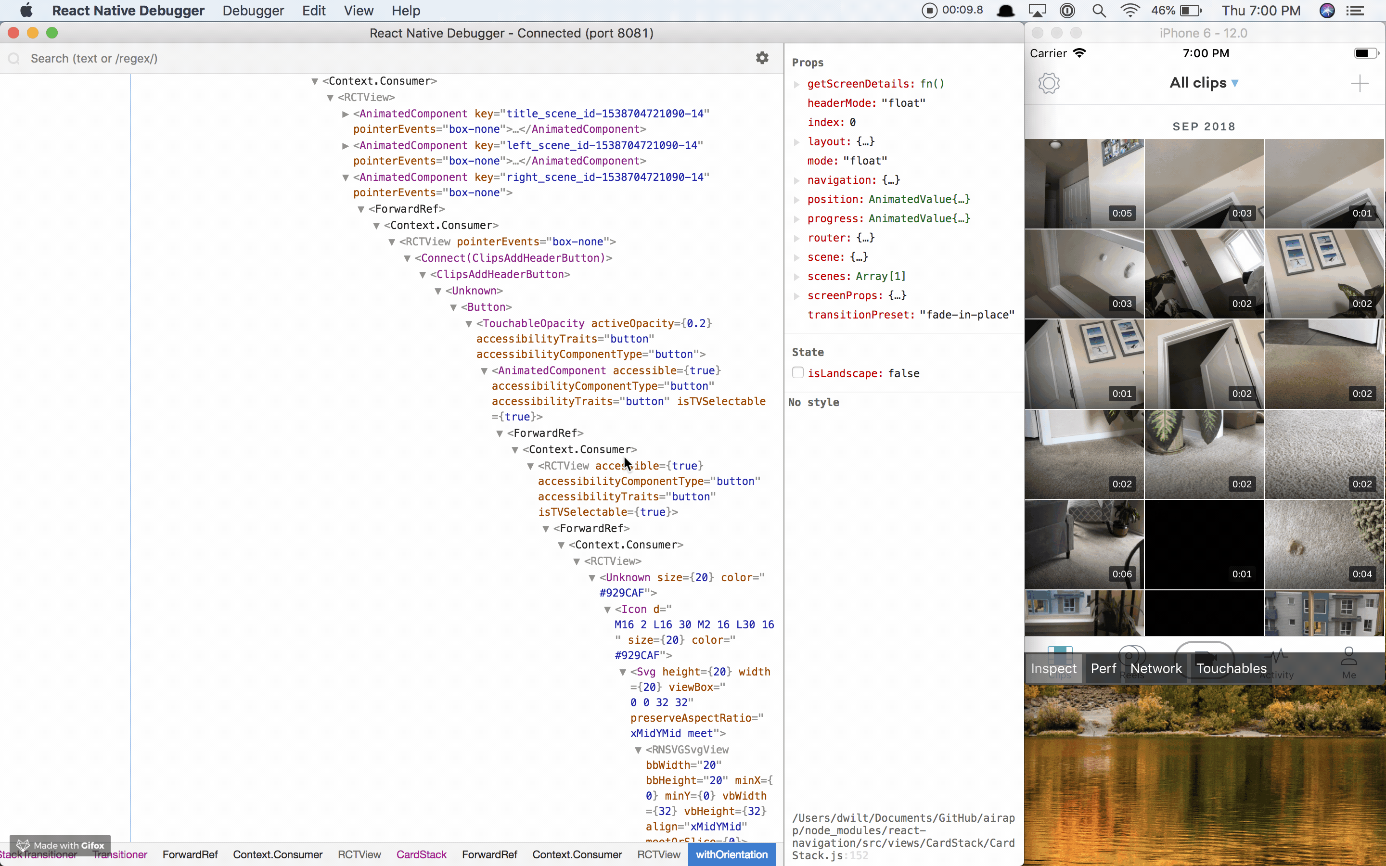The width and height of the screenshot is (1386, 866).
Task: Open the All clips dropdown
Action: pyautogui.click(x=1203, y=82)
